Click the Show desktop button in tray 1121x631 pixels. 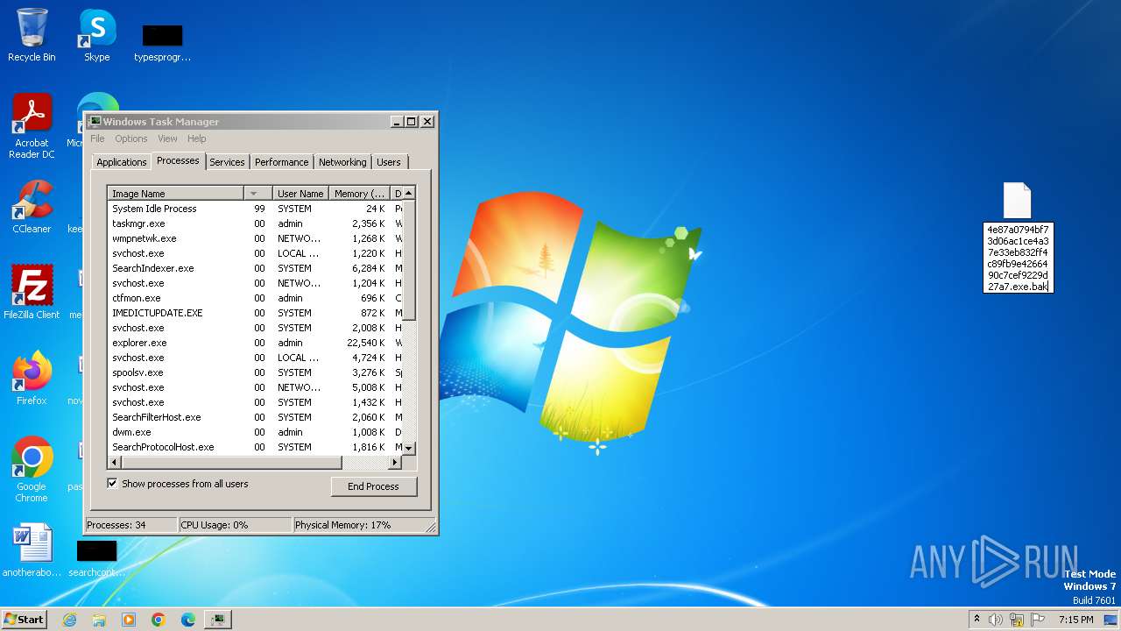pos(1111,620)
